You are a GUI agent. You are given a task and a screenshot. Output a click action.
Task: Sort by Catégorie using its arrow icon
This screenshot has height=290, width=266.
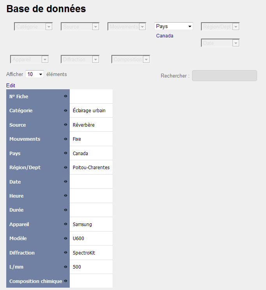point(65,111)
